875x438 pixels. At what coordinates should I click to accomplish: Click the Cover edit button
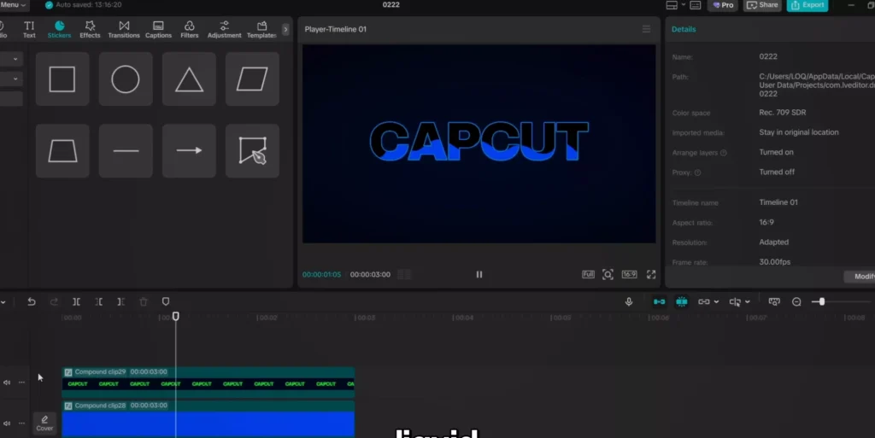click(44, 423)
